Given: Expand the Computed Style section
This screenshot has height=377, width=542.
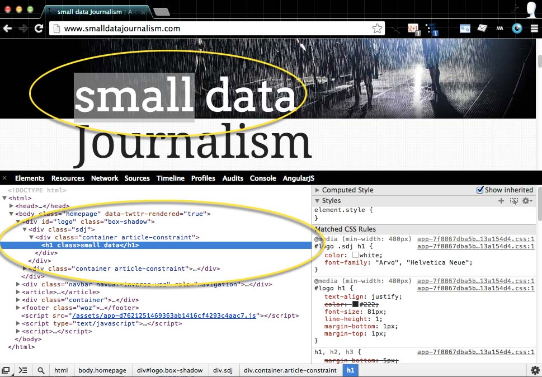Looking at the screenshot, I should coord(317,190).
